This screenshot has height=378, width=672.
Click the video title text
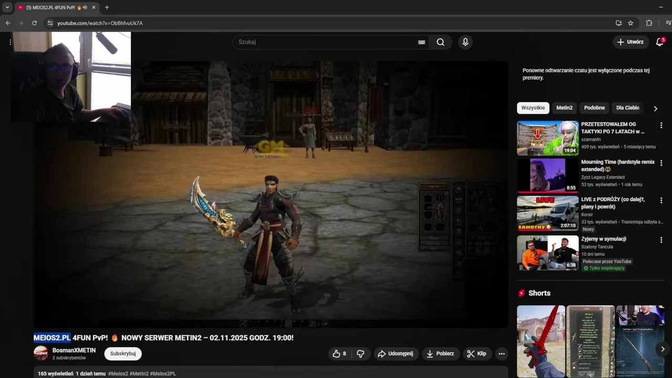pos(163,338)
